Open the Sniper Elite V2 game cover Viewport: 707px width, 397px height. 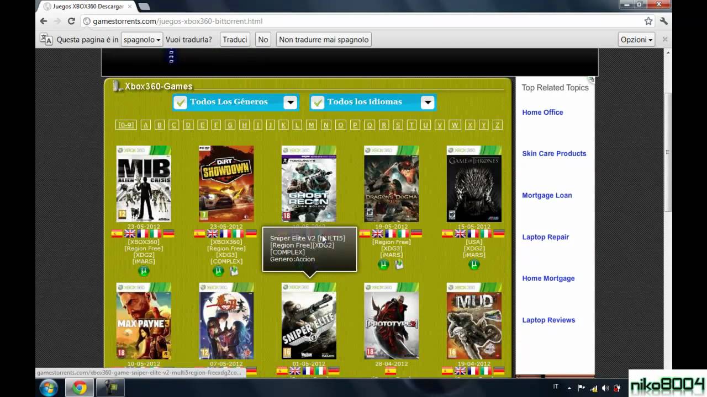click(x=309, y=321)
